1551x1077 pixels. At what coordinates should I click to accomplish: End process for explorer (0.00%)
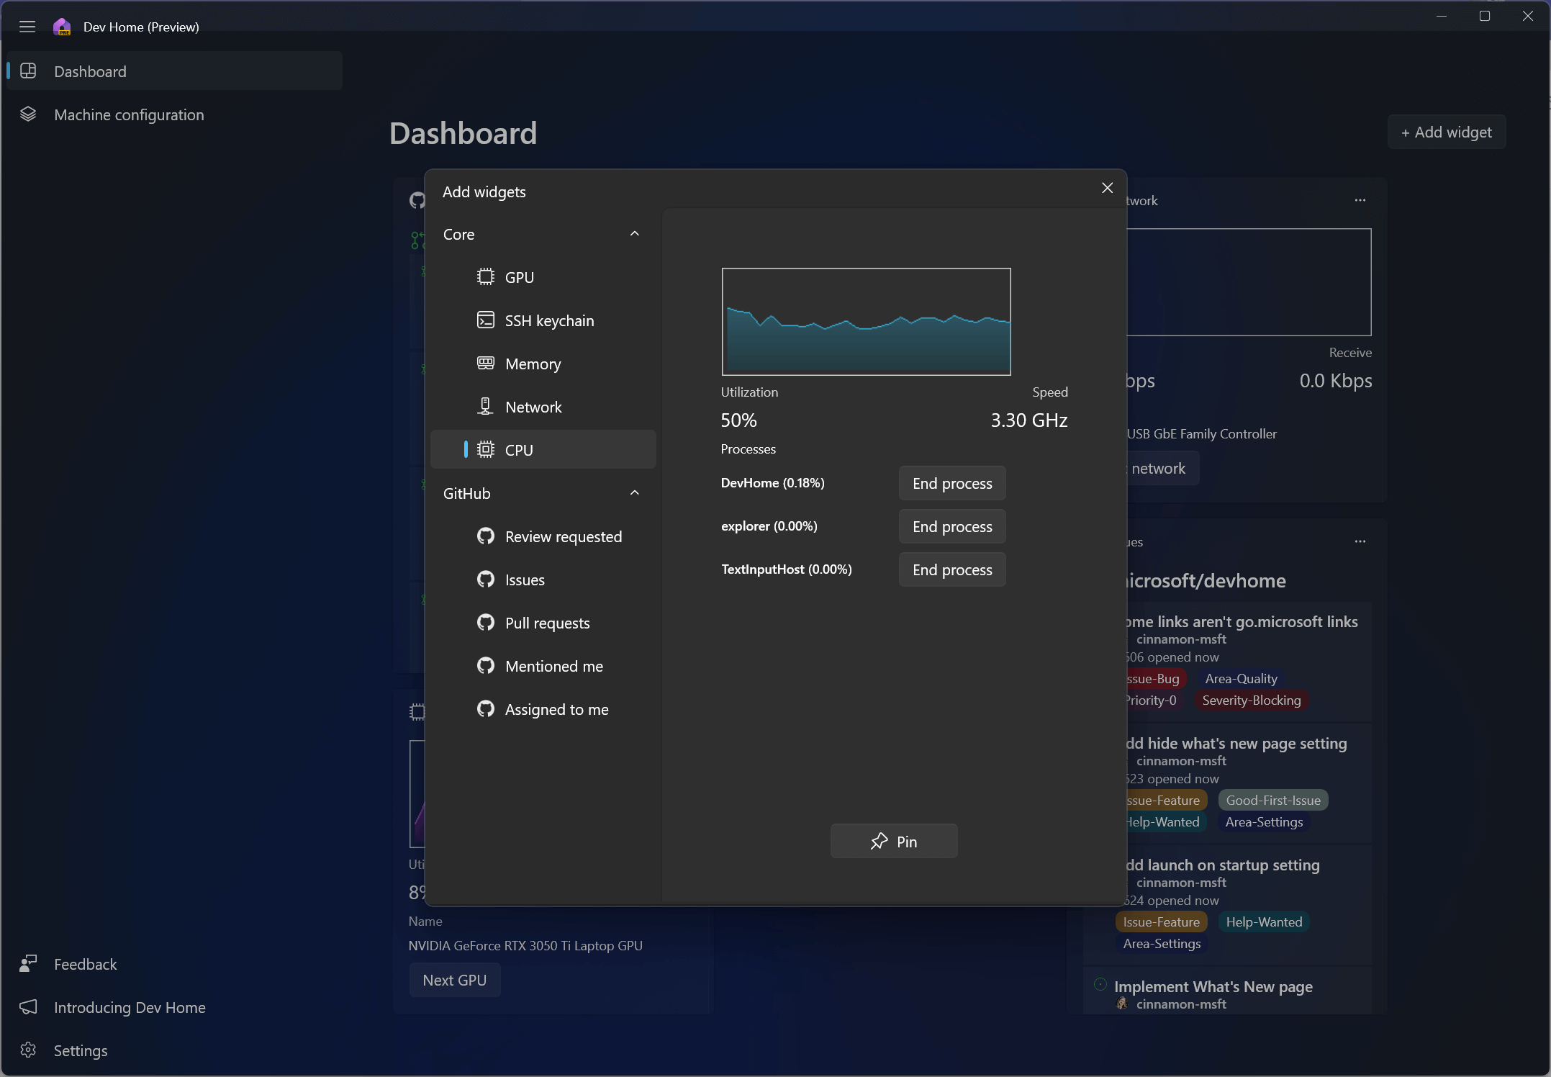tap(952, 527)
